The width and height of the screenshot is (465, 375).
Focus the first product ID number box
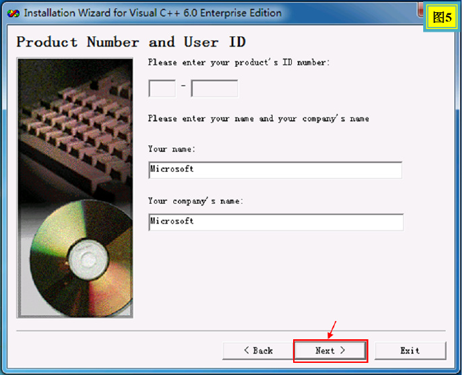[x=162, y=88]
